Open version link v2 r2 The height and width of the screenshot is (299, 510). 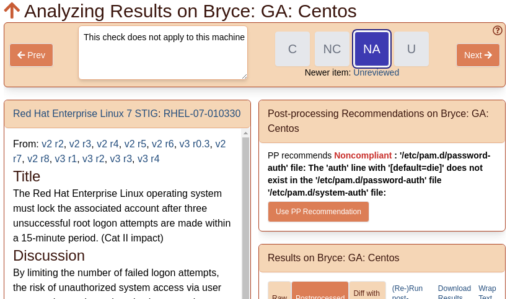click(x=53, y=144)
